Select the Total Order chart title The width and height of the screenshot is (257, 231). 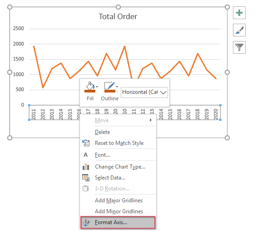[x=118, y=16]
